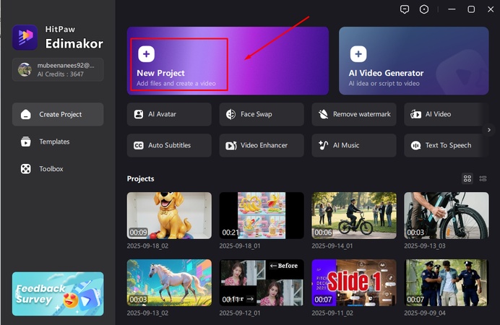Open the AI Avatar tool
Image resolution: width=500 pixels, height=325 pixels.
tap(169, 114)
